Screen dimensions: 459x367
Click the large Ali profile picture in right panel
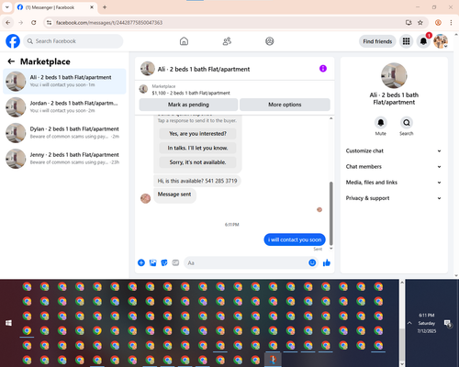point(394,75)
